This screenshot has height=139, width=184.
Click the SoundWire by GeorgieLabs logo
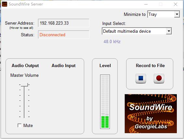[x=151, y=114]
